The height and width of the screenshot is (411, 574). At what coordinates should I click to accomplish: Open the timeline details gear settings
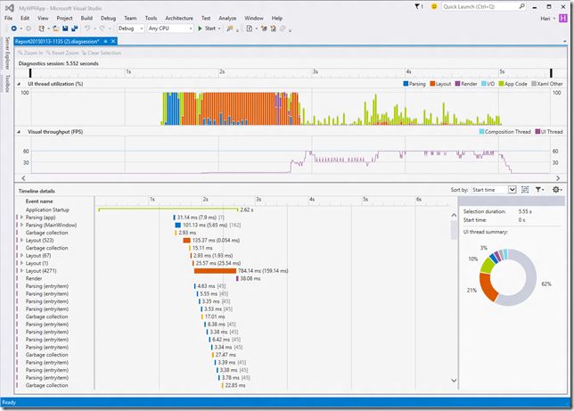tap(557, 189)
